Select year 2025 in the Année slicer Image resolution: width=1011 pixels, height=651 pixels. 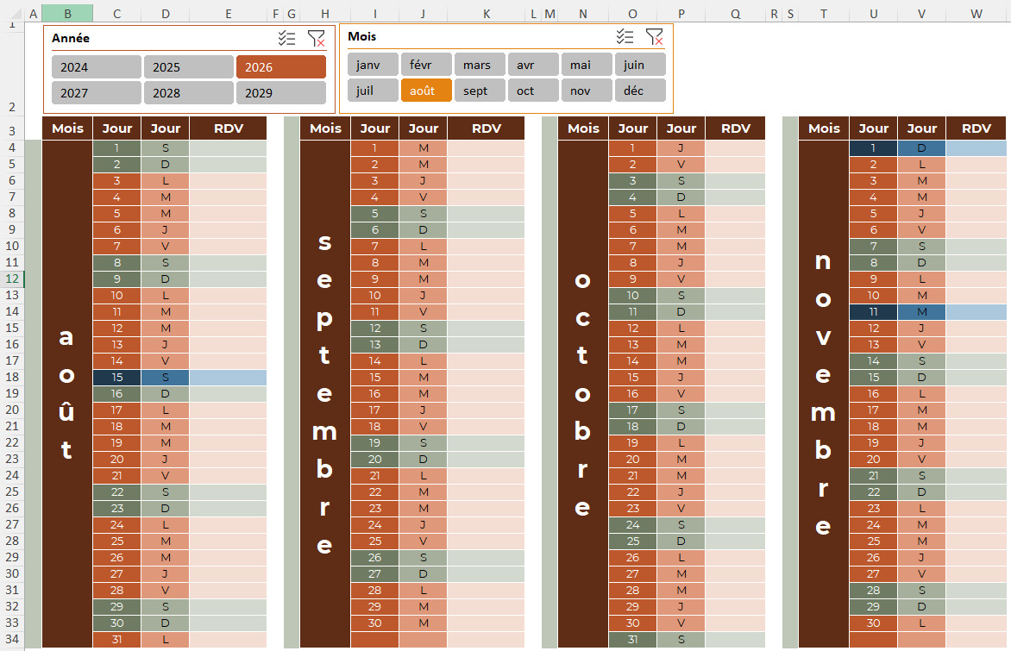[x=189, y=67]
